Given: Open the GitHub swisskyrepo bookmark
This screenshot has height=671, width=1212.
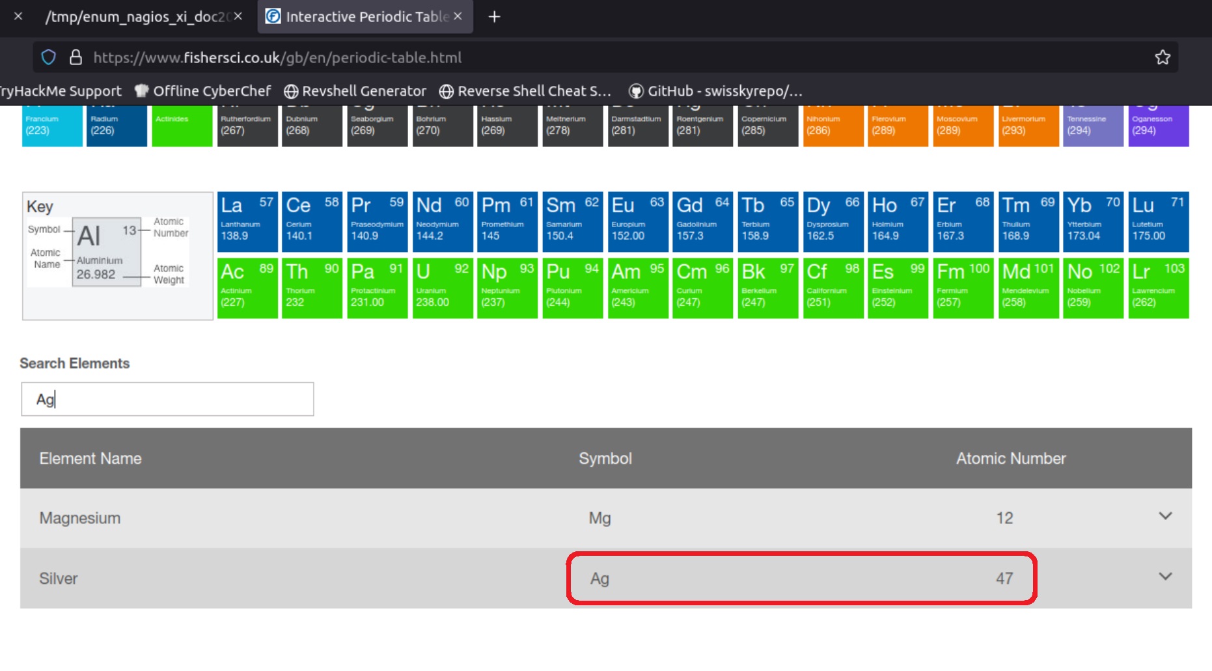Looking at the screenshot, I should point(716,91).
